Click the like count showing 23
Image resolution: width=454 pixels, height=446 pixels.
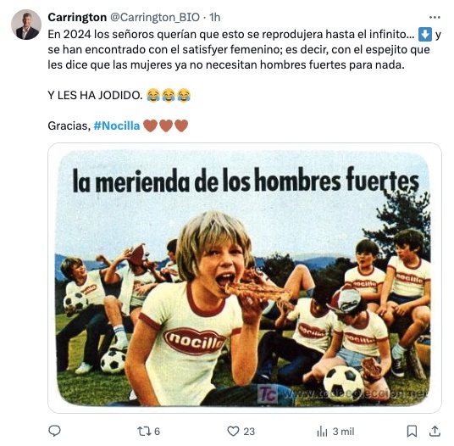[x=249, y=432]
